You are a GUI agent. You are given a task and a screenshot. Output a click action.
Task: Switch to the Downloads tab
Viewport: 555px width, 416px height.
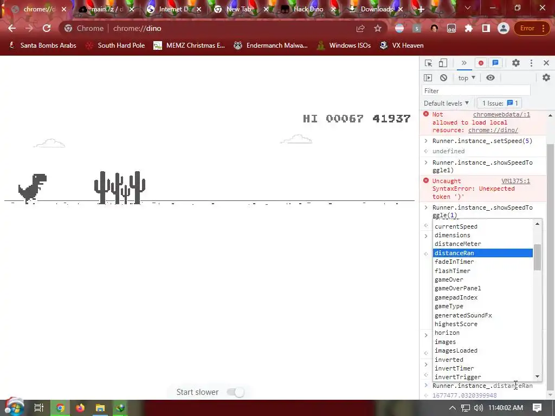pyautogui.click(x=376, y=9)
